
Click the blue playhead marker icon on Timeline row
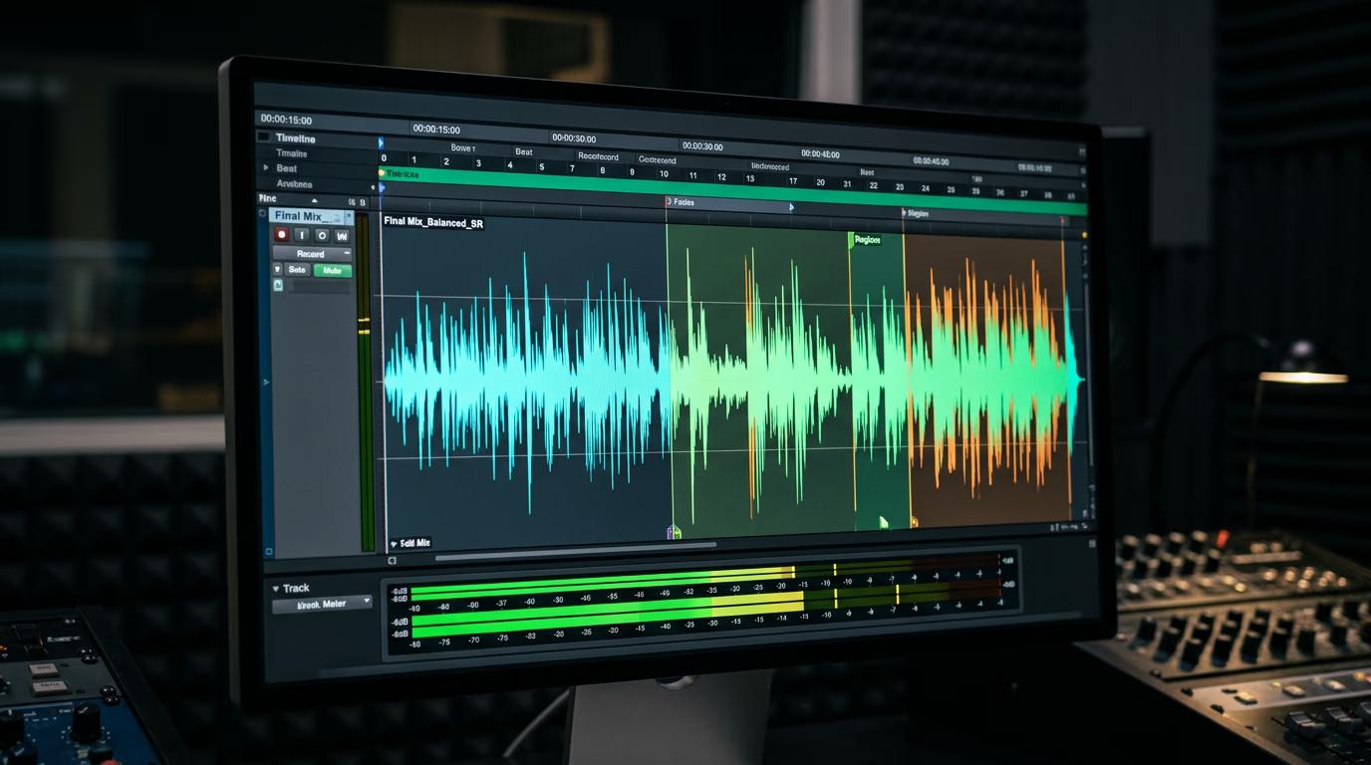(381, 143)
